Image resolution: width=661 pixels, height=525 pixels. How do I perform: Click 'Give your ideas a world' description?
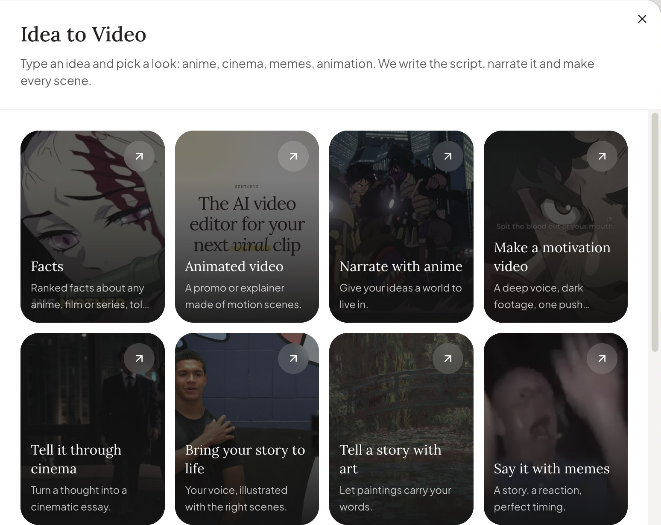pos(401,296)
